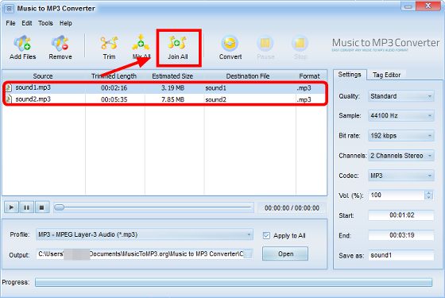Click the Destination File column header

(250, 76)
